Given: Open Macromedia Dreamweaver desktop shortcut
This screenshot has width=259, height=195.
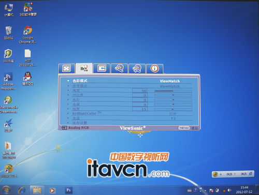Looking at the screenshot, I should 8,104.
